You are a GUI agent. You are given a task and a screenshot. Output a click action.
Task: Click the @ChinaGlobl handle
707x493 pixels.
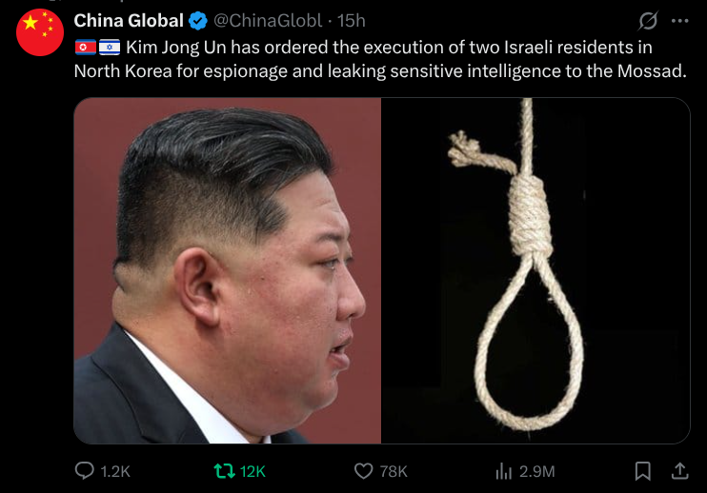(268, 21)
